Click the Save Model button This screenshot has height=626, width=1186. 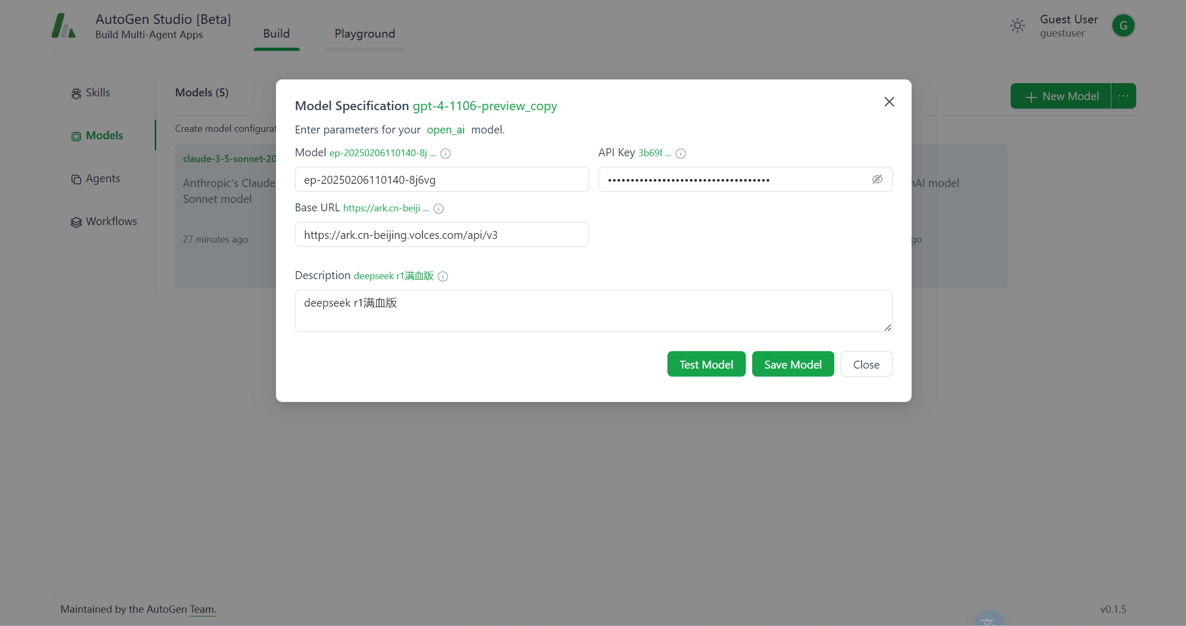[x=793, y=364]
